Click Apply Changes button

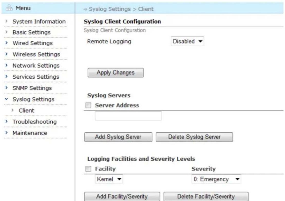[x=116, y=72]
